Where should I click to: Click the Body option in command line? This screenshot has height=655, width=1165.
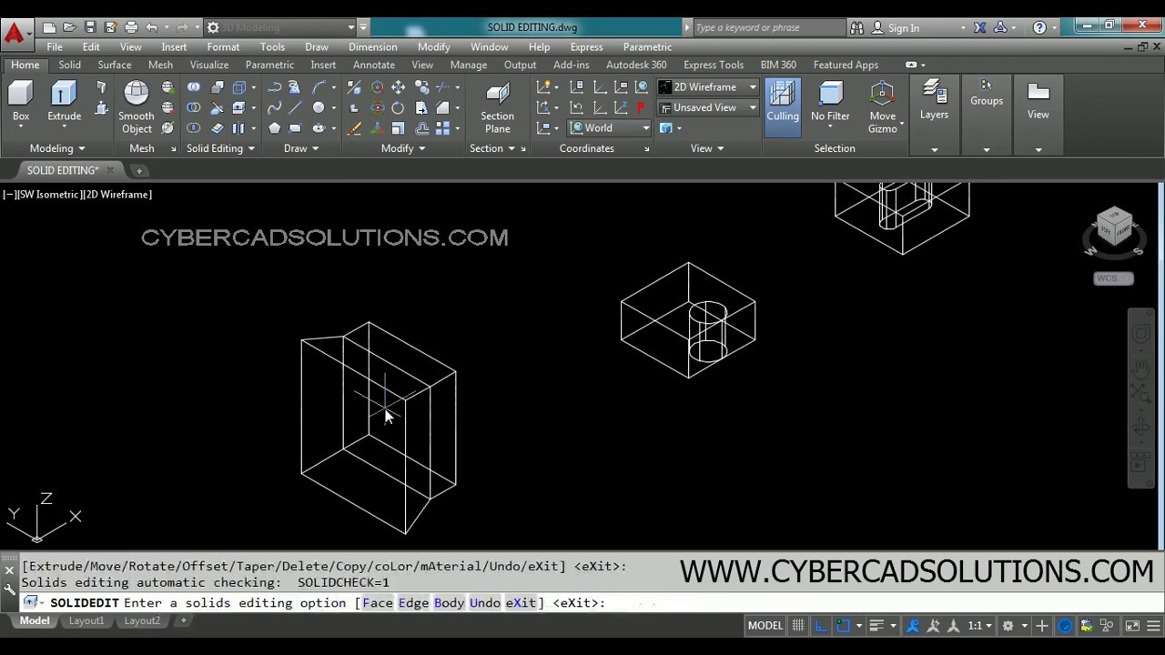coord(449,603)
